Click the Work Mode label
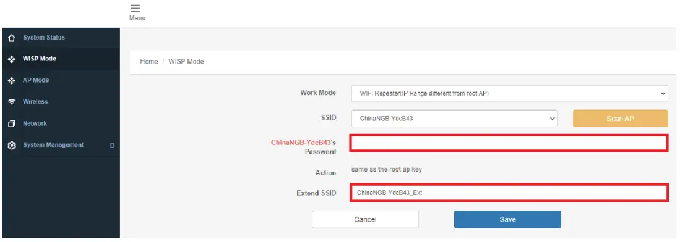680x242 pixels. tap(318, 93)
